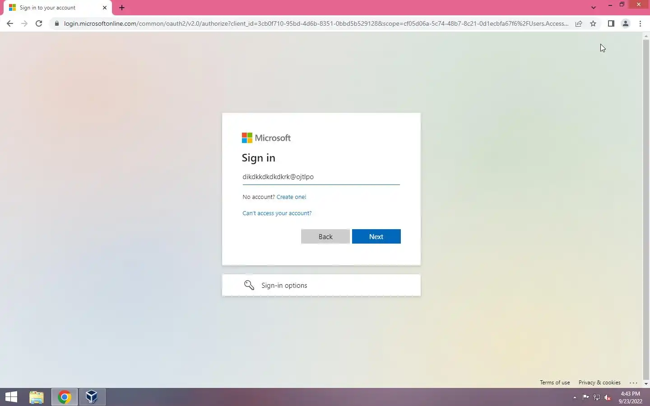Show hidden system tray icons
The image size is (650, 406).
pos(575,397)
